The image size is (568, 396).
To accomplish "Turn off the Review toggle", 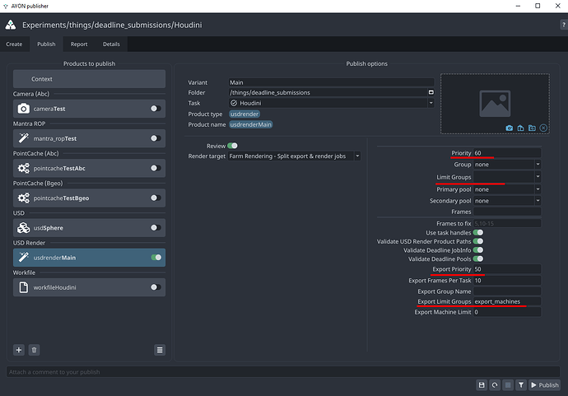I will [x=233, y=146].
